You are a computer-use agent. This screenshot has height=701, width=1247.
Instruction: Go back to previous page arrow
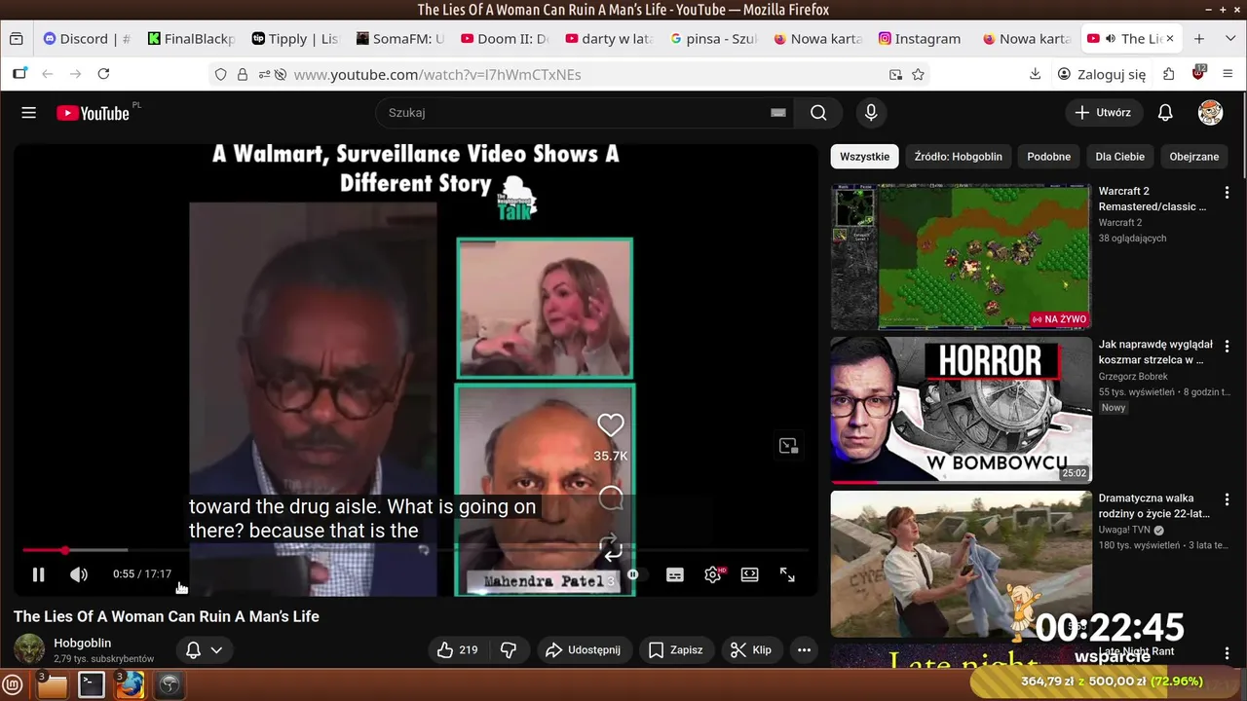pos(47,74)
